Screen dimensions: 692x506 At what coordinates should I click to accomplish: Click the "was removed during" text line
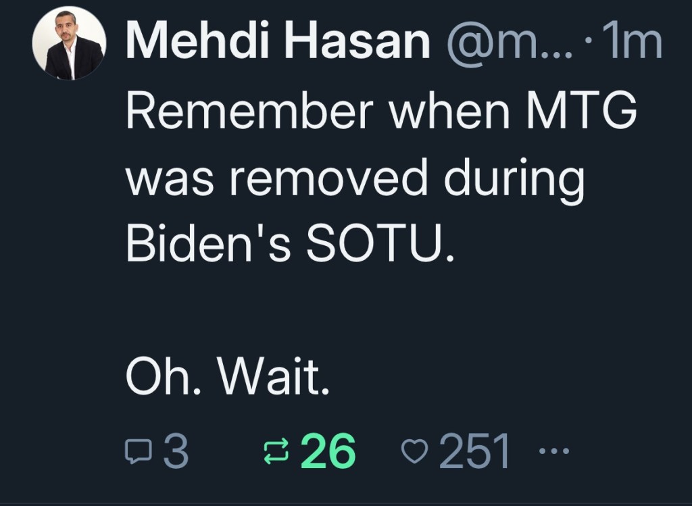pyautogui.click(x=355, y=178)
